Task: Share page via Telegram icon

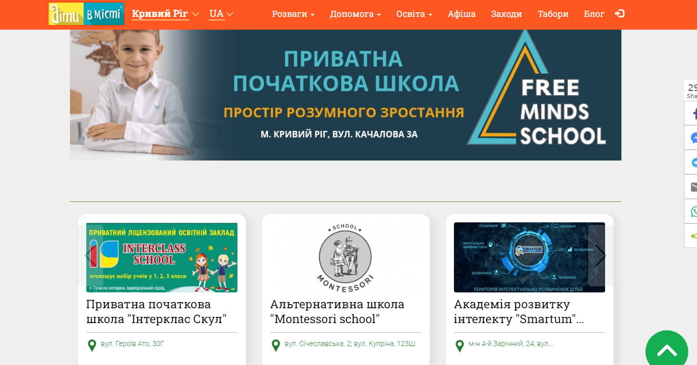Action: [x=691, y=163]
